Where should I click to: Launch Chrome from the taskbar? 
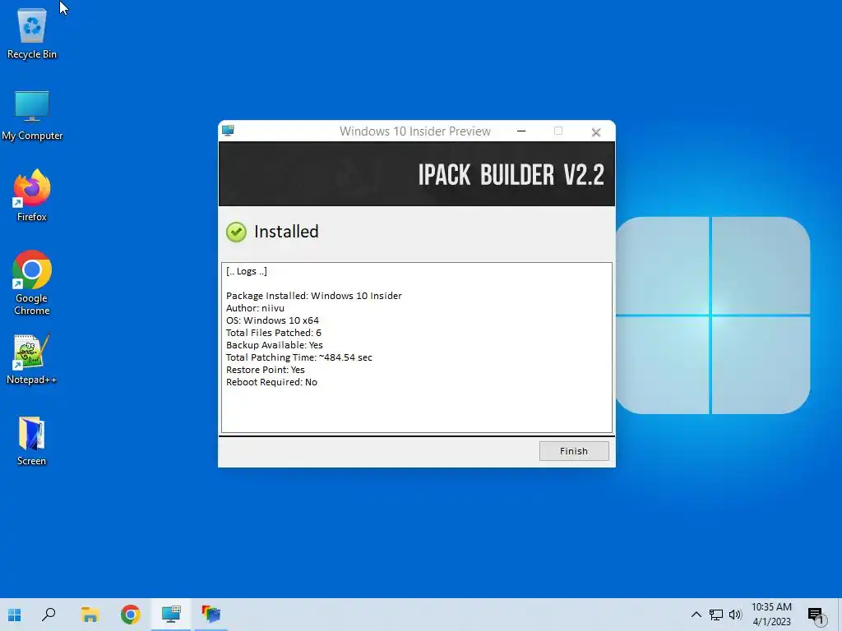tap(131, 615)
